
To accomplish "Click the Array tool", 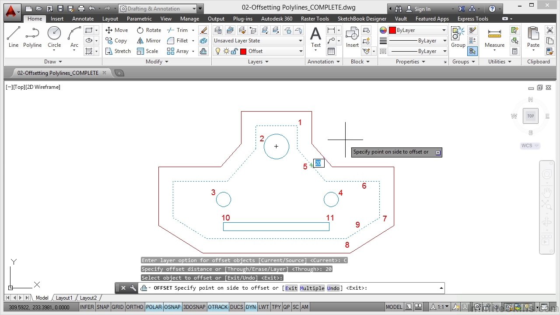I will pos(178,51).
